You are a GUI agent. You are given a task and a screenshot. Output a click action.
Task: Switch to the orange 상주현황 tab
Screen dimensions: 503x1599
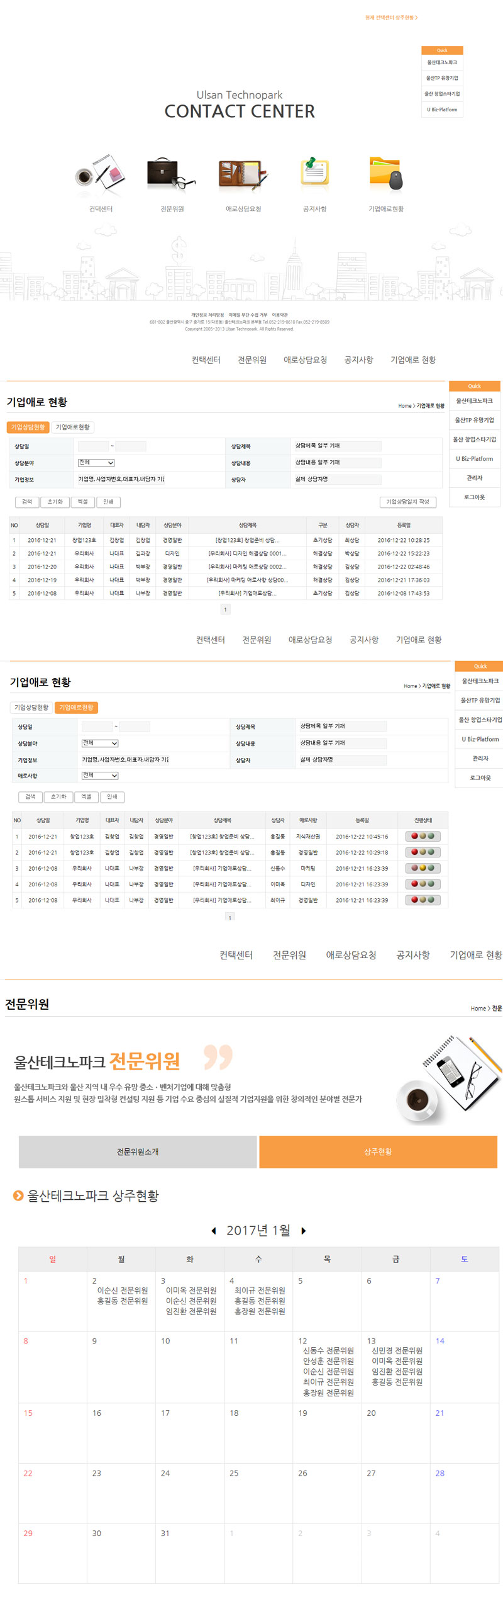[x=378, y=1151]
